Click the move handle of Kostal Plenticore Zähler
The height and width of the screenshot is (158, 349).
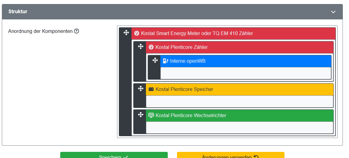tap(141, 47)
